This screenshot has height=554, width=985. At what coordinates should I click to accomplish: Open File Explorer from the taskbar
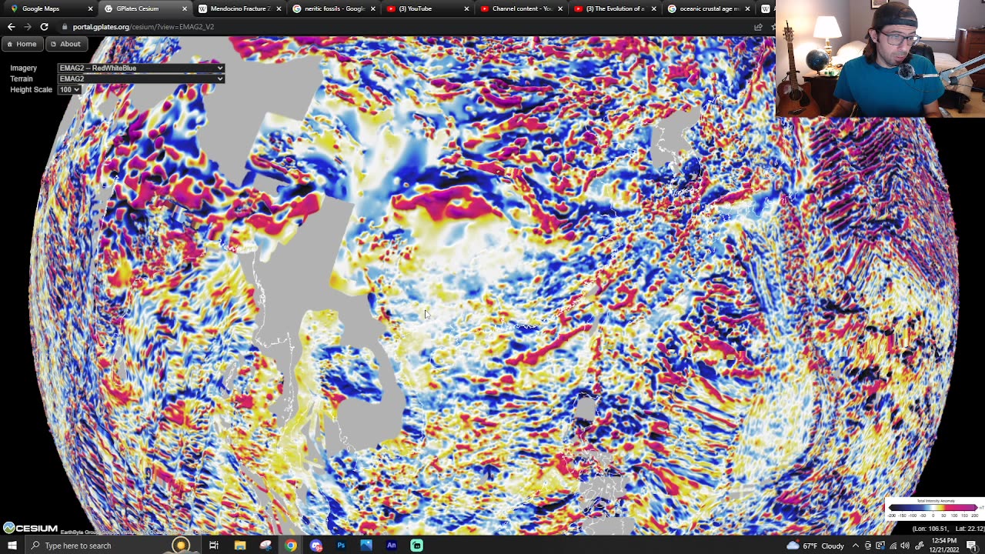point(240,546)
